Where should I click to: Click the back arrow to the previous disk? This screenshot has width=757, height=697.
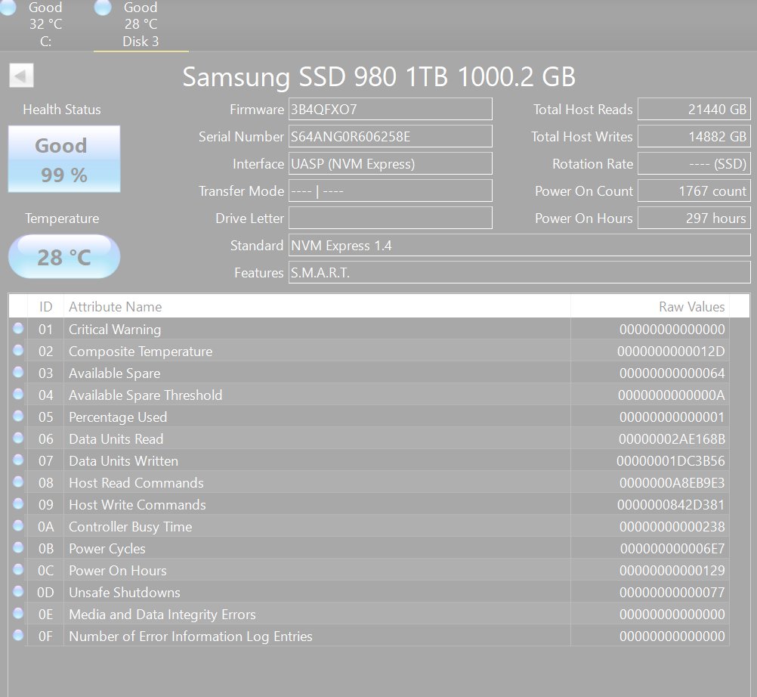point(21,76)
